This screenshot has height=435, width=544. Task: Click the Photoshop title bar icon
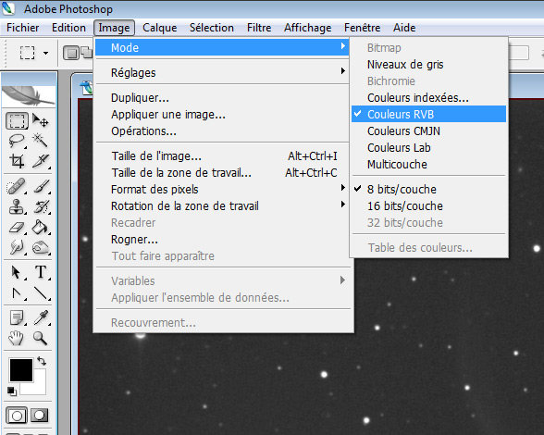coord(8,8)
